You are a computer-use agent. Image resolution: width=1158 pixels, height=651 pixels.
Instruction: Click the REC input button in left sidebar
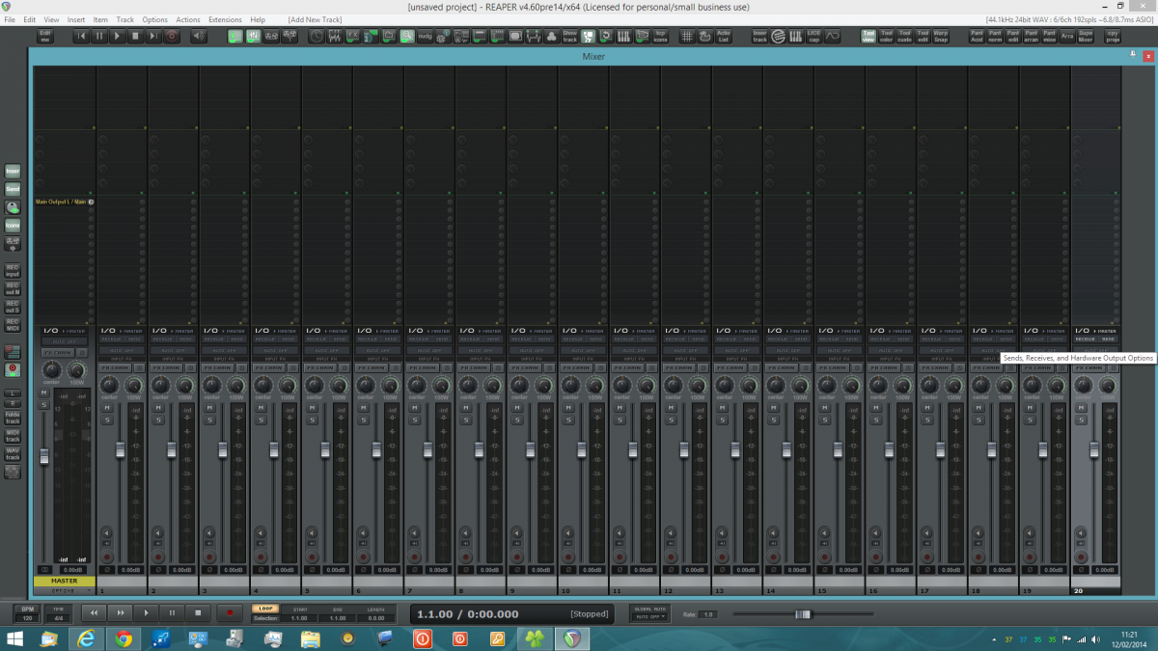(x=13, y=270)
